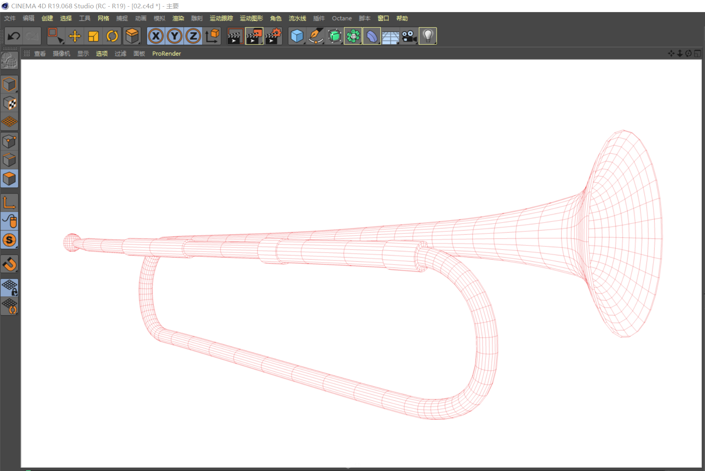705x471 pixels.
Task: Select the Rotate tool
Action: 112,36
